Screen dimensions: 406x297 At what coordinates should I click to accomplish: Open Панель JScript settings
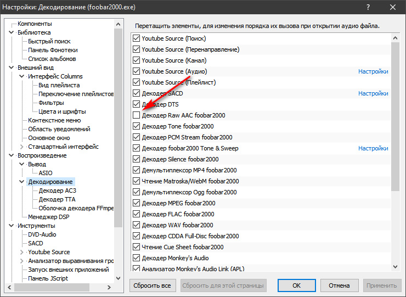[x=48, y=278]
